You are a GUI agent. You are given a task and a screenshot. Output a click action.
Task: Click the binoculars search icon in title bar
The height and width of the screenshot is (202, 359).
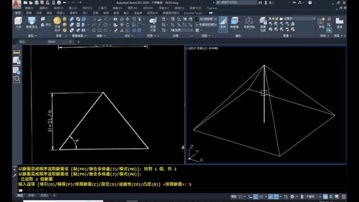coord(260,3)
